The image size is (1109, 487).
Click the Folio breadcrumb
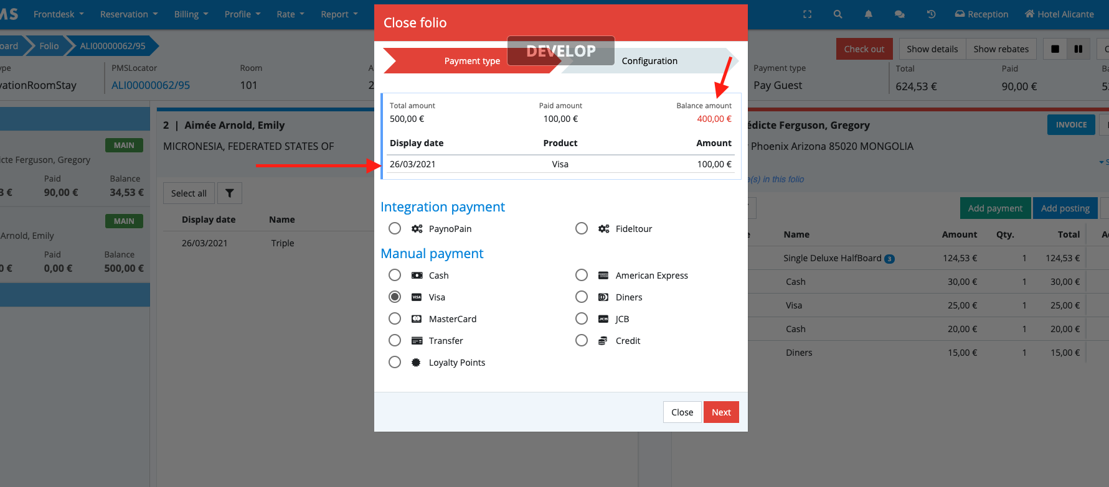[49, 46]
